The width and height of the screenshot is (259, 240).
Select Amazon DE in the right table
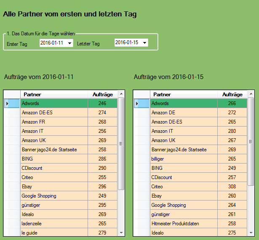coord(184,113)
